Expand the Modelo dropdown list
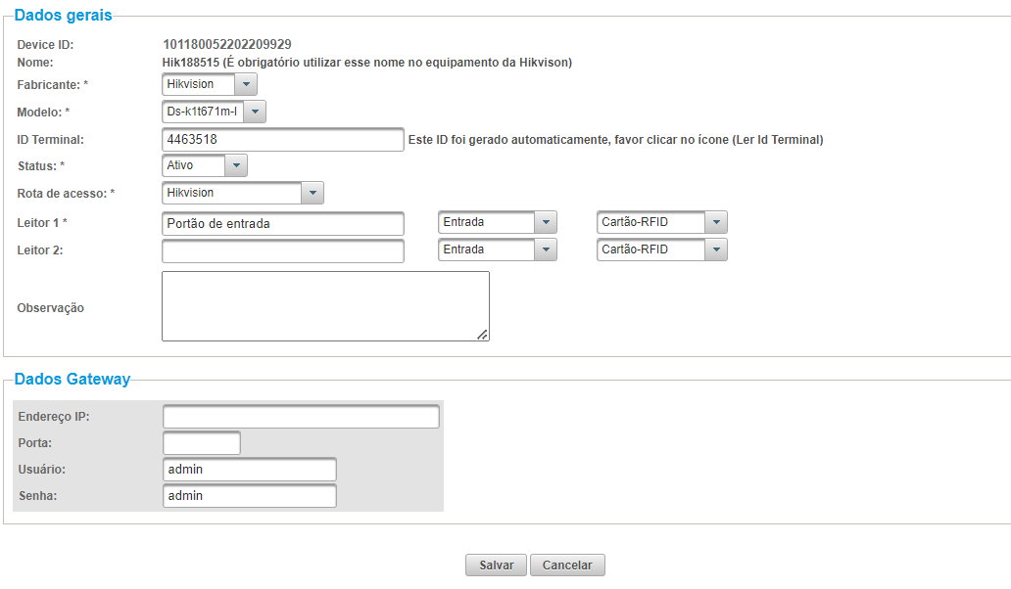This screenshot has width=1011, height=589. (214, 112)
